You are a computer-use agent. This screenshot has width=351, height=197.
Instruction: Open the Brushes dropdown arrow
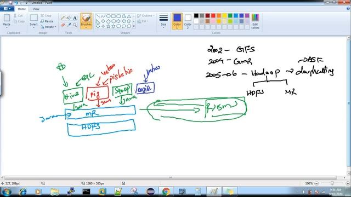point(86,27)
